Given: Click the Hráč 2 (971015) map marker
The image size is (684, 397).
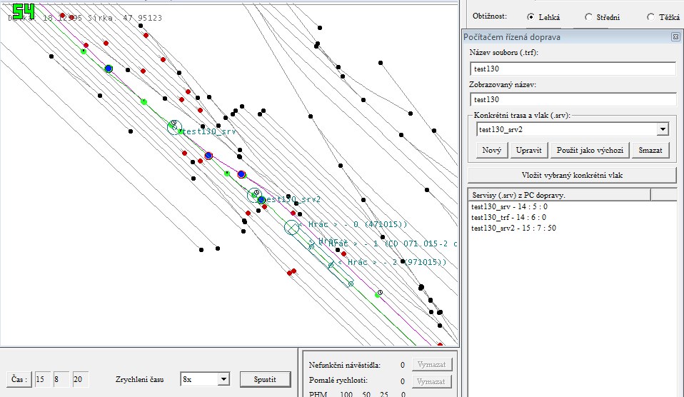Looking at the screenshot, I should point(331,265).
